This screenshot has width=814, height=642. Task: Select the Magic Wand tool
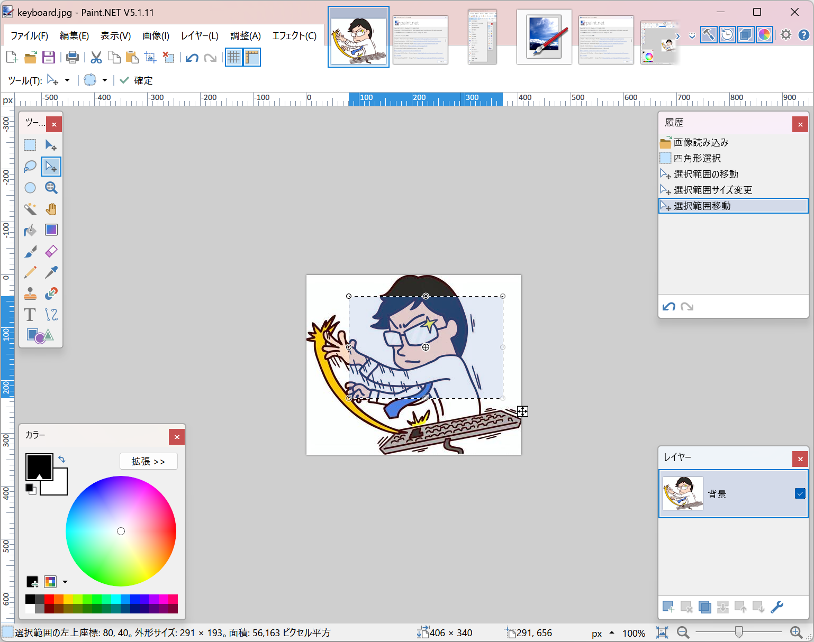[30, 209]
